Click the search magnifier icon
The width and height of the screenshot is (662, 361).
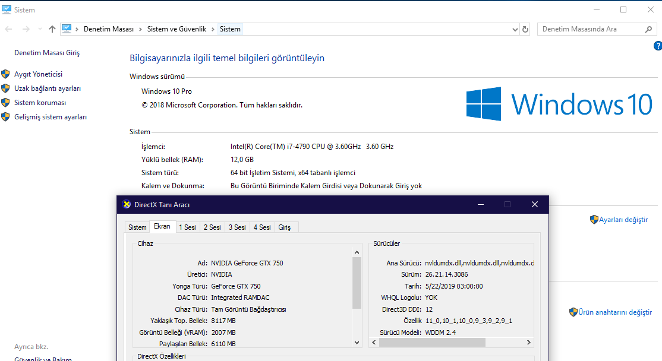click(x=649, y=29)
